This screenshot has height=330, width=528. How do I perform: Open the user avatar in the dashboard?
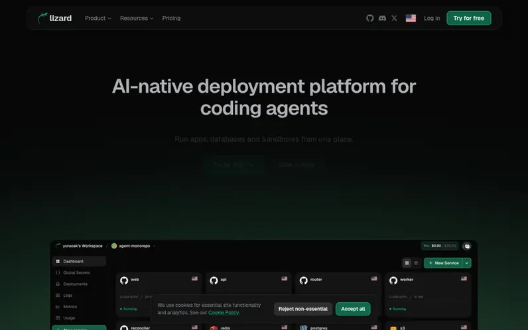tap(467, 247)
